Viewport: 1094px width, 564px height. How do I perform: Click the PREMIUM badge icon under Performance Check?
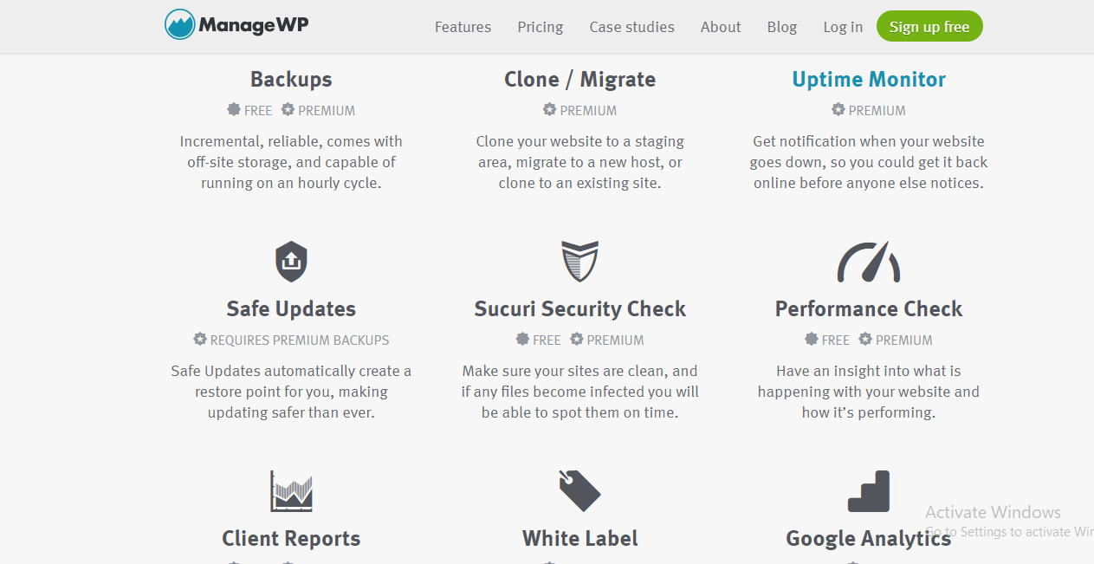coord(865,340)
